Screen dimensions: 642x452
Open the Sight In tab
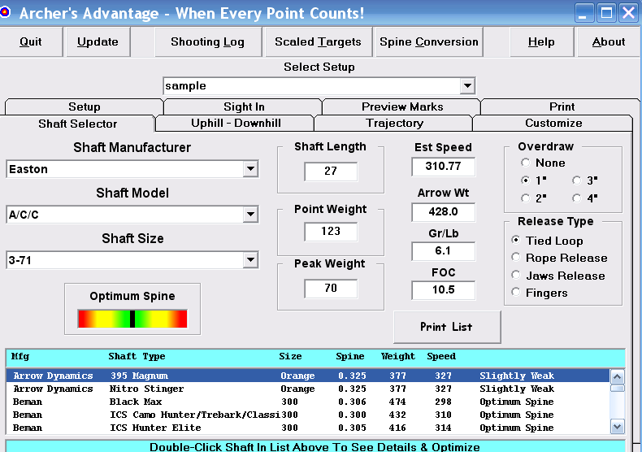(244, 106)
